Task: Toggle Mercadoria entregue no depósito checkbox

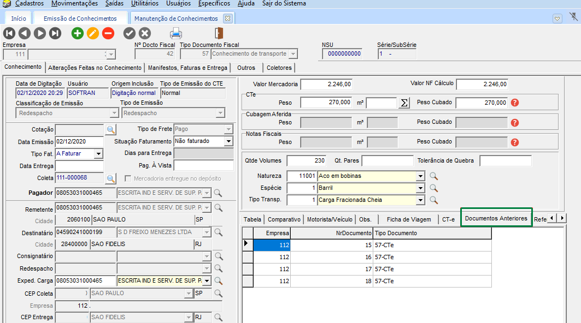Action: pos(128,178)
